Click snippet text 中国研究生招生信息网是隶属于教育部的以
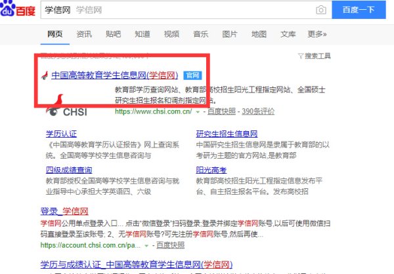The width and height of the screenshot is (394, 274). pos(263,145)
